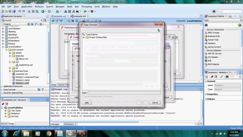Viewport: 243px width, 137px height.
Task: Click the Open folder toolbar icon
Action: click(6, 11)
